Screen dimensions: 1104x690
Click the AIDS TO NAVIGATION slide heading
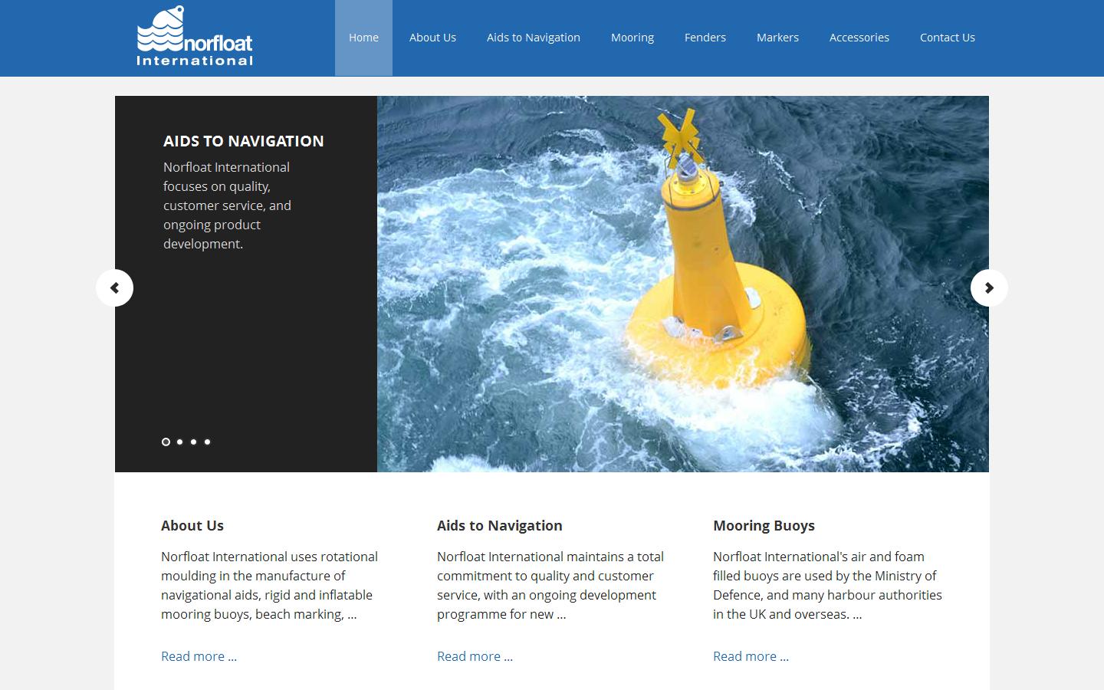[243, 141]
